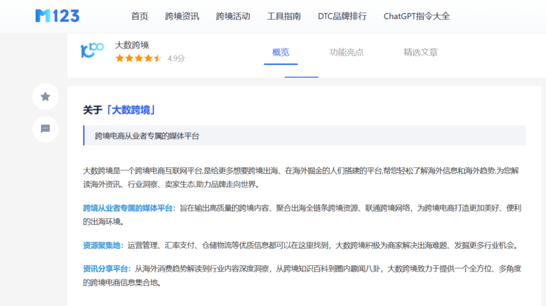The image size is (546, 306).
Task: Click blue label 跨境从业者专属的媒体平台:
Action: coord(129,208)
